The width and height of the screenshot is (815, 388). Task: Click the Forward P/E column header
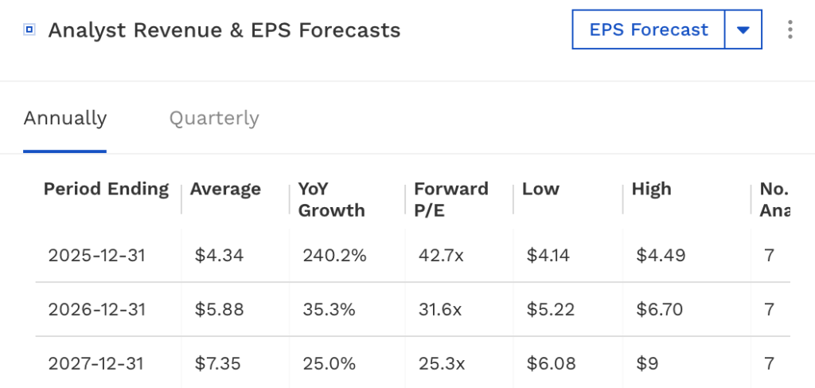point(450,199)
